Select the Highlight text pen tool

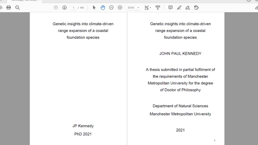(x=179, y=8)
